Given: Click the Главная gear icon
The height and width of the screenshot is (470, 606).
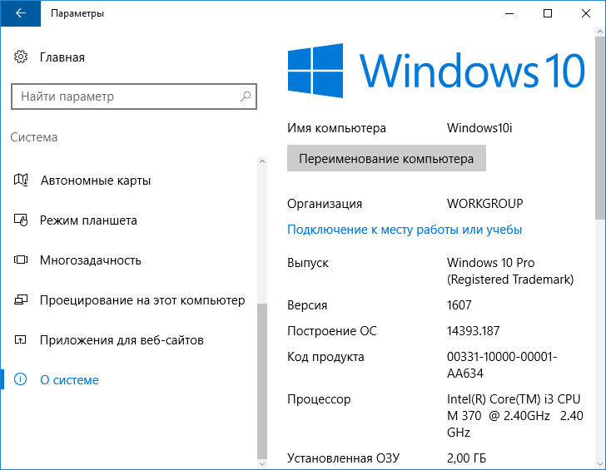Looking at the screenshot, I should [21, 57].
